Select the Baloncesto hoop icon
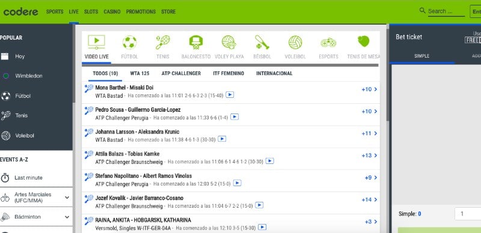The width and height of the screenshot is (481, 233). 196,42
